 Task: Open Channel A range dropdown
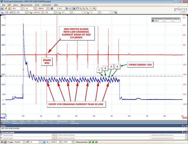pos(14,12)
